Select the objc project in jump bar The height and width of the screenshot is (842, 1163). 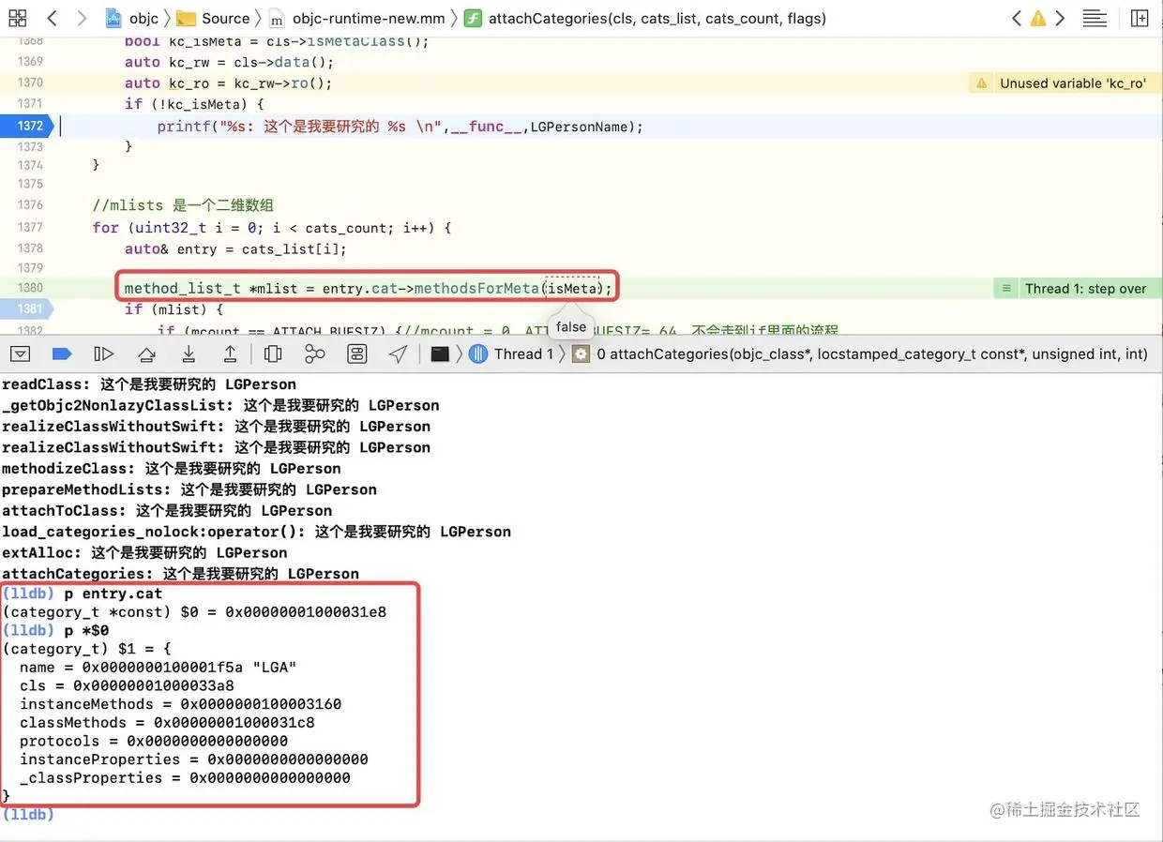[131, 18]
